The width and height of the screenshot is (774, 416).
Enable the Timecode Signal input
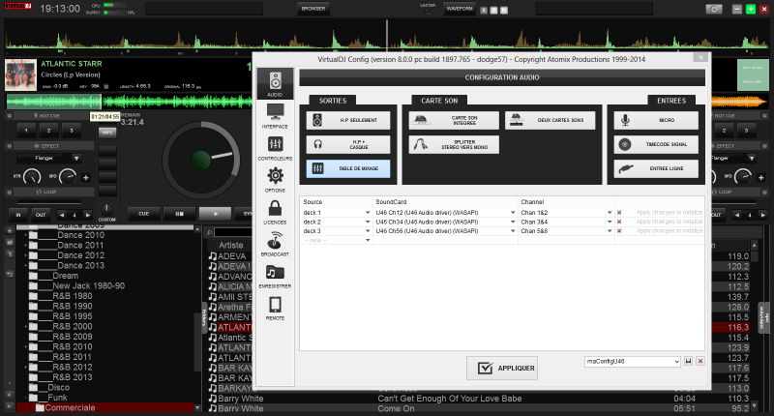coord(657,144)
